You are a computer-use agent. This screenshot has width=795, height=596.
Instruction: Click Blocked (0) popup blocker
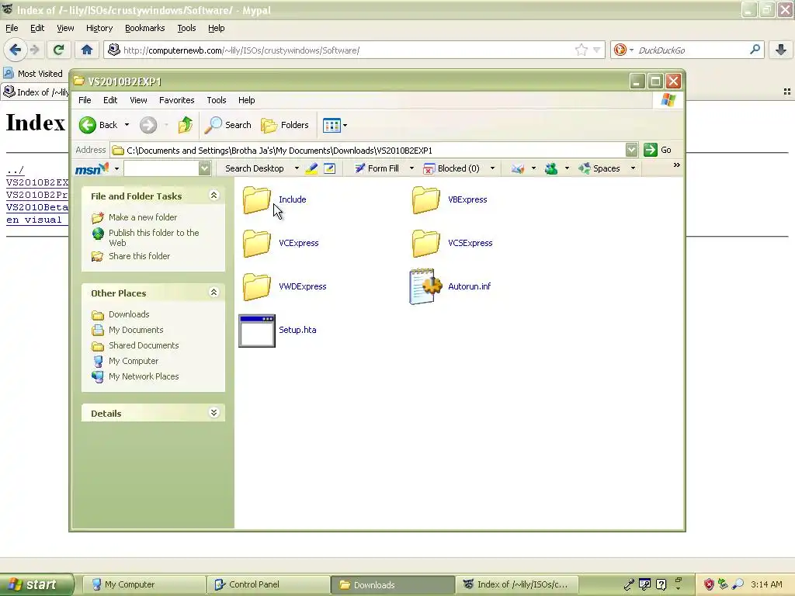tap(451, 168)
